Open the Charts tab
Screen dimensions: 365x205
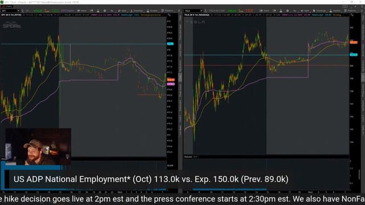(x=7, y=6)
